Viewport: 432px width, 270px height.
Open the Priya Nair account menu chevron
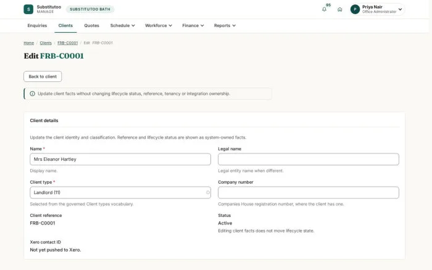400,9
